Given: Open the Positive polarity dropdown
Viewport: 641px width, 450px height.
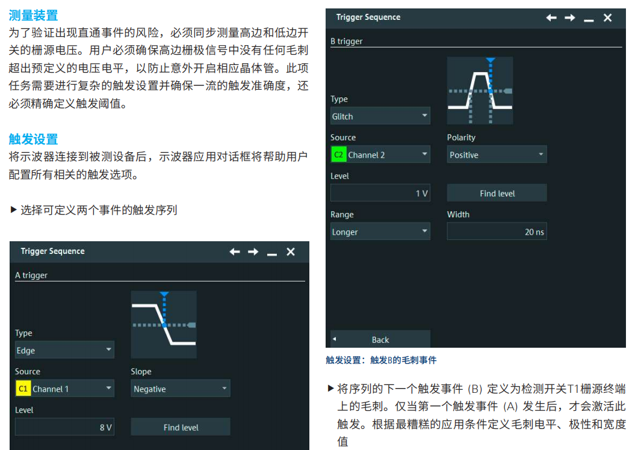Looking at the screenshot, I should (497, 155).
